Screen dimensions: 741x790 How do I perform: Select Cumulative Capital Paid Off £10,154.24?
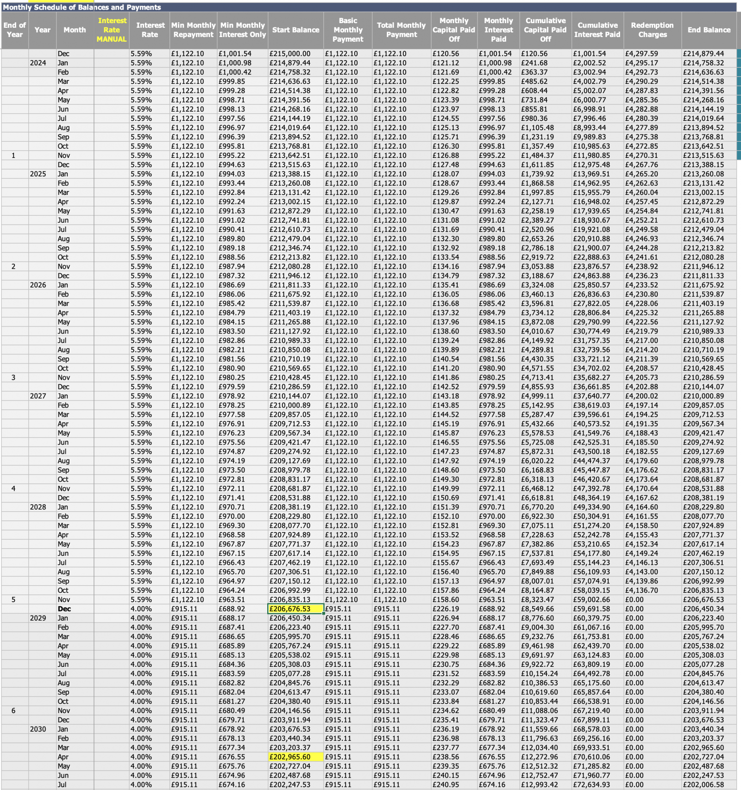click(546, 674)
